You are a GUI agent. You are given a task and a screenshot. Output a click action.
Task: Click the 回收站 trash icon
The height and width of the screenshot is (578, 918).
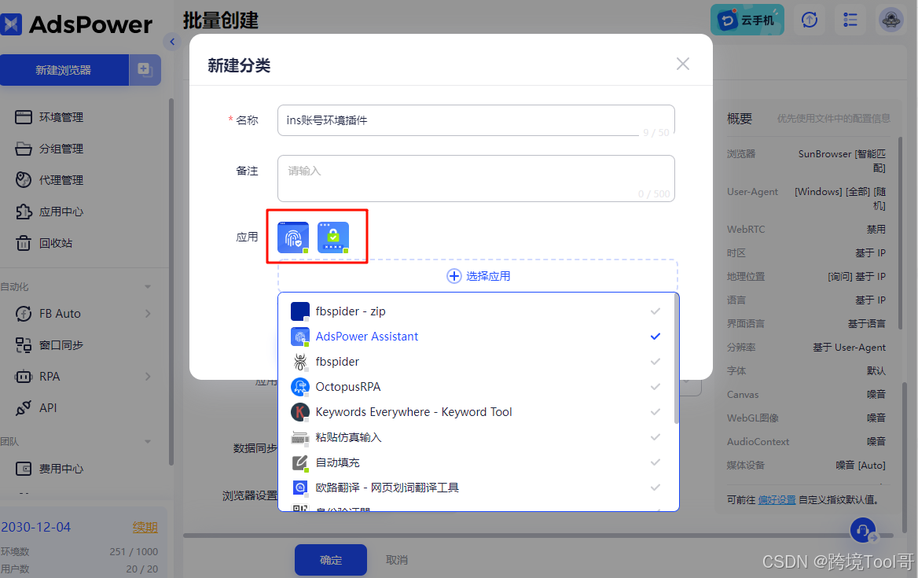click(x=24, y=242)
